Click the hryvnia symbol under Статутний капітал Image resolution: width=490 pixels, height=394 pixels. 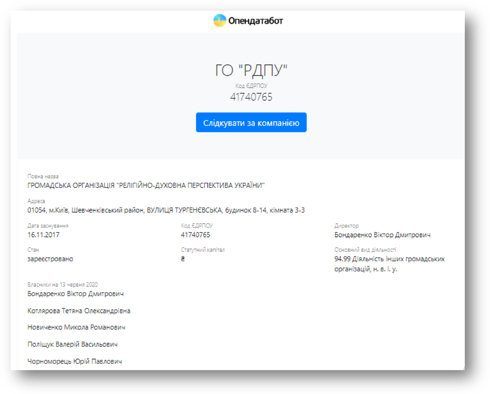click(183, 259)
